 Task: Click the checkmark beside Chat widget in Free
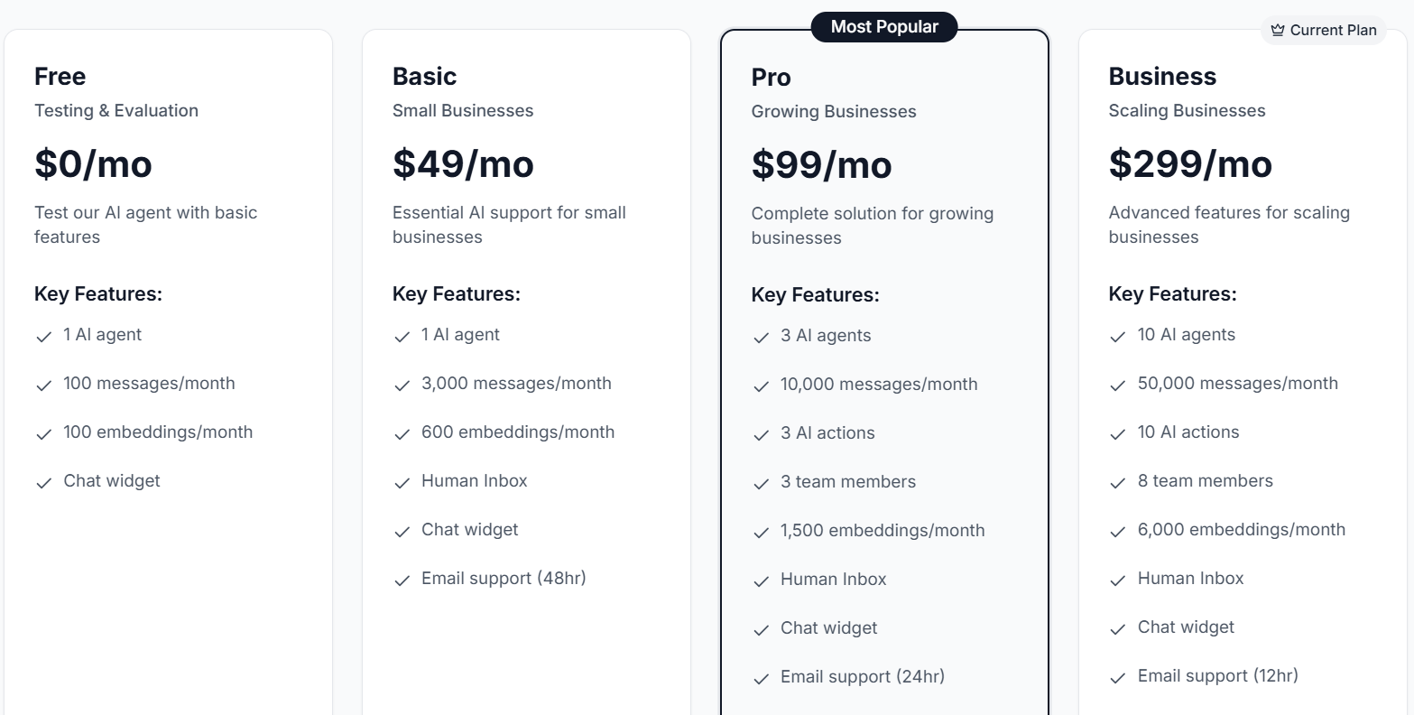tap(43, 483)
